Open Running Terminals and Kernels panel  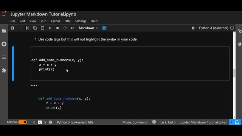tap(4, 44)
